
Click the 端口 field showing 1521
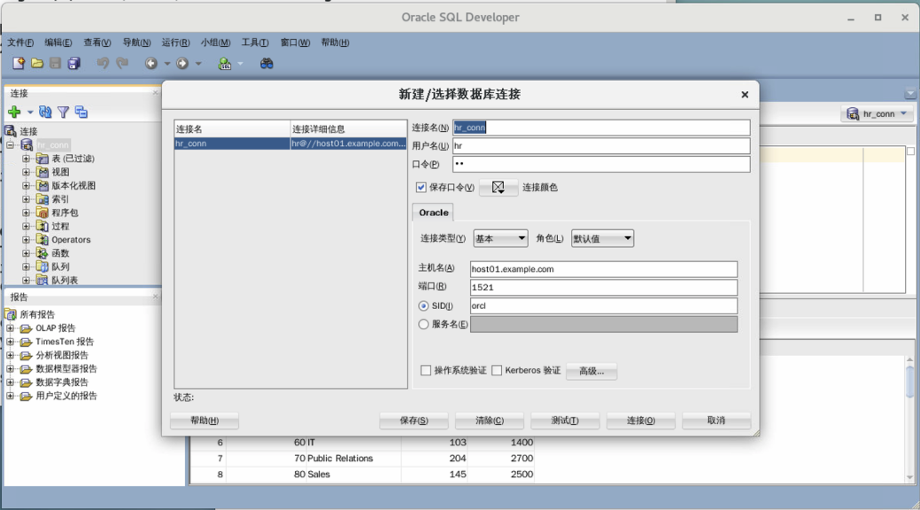(x=603, y=287)
